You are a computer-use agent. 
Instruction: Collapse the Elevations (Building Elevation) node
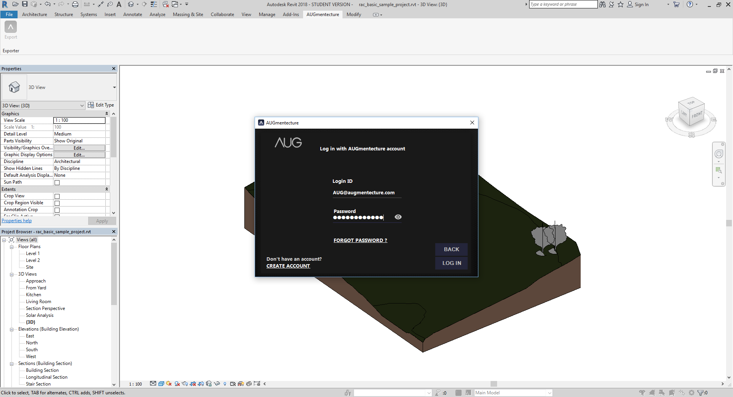click(11, 329)
